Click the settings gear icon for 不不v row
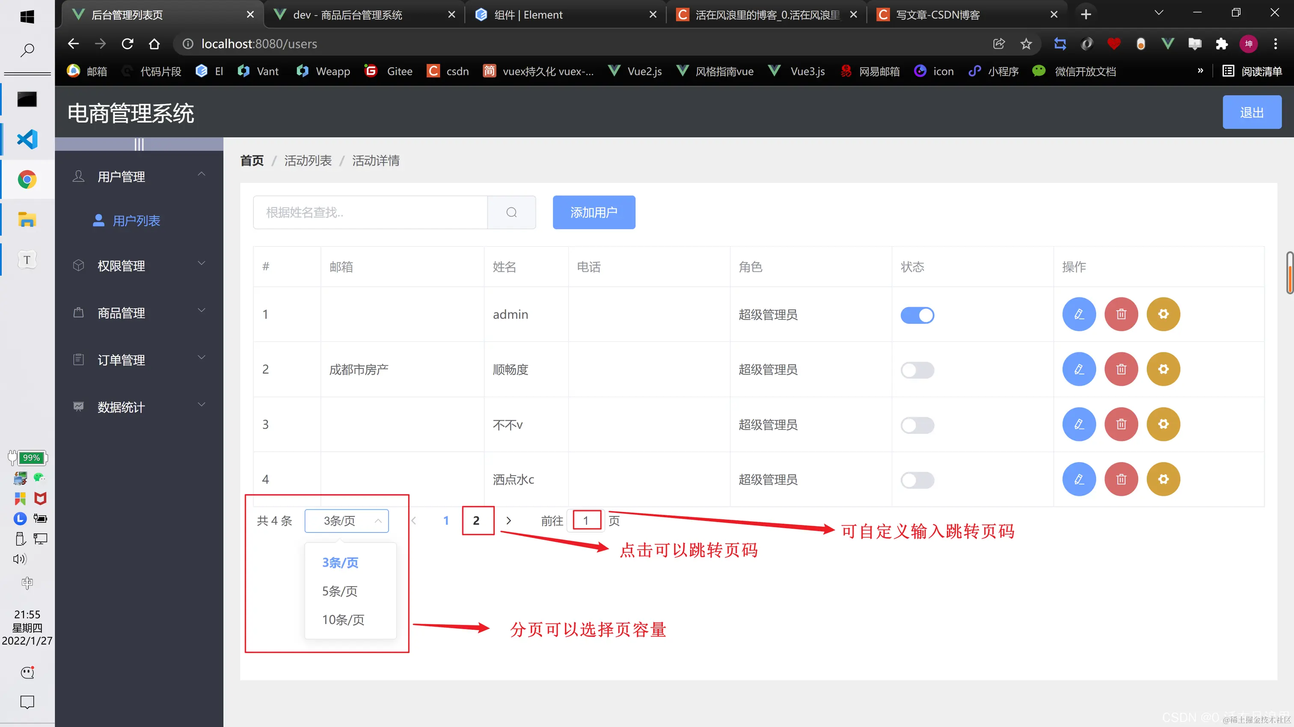Viewport: 1294px width, 727px height. pyautogui.click(x=1163, y=424)
